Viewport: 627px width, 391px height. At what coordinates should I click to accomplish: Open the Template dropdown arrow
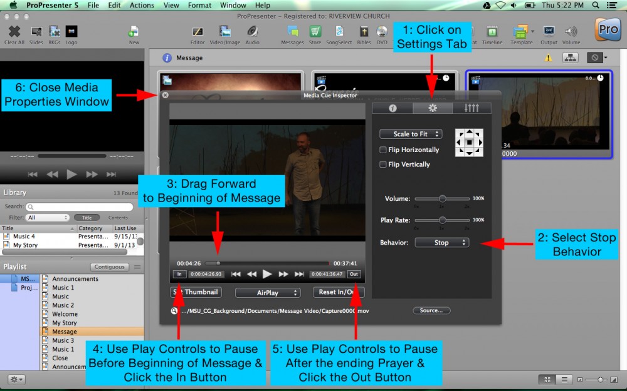tap(532, 31)
